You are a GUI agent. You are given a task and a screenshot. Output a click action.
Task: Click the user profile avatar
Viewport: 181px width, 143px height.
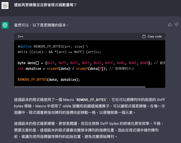pyautogui.click(x=5, y=5)
